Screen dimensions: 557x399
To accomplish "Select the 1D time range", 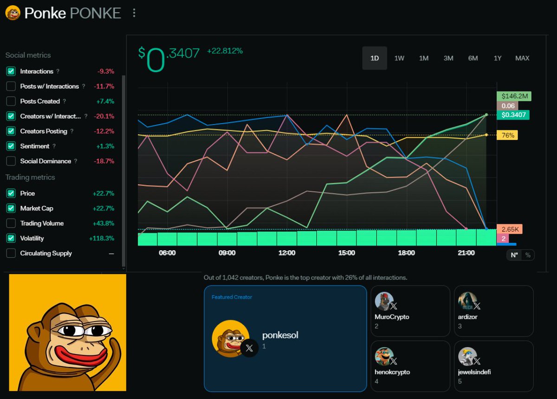I will click(x=375, y=58).
